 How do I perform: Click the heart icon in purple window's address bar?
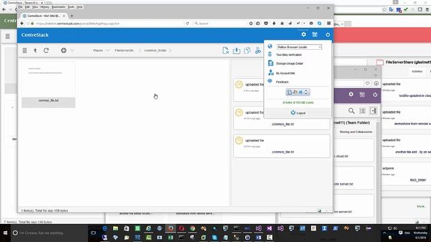(368, 83)
